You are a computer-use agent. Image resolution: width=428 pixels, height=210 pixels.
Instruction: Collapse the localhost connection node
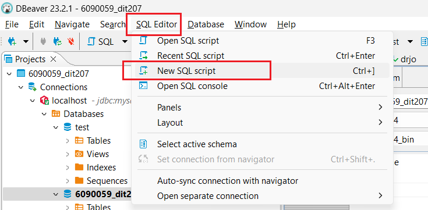point(33,101)
